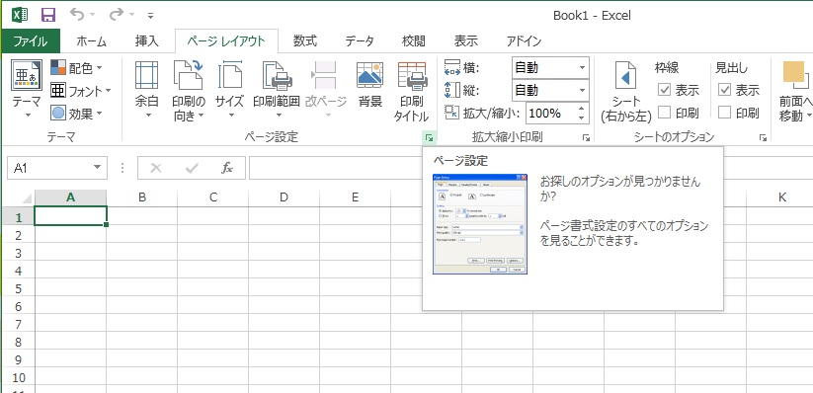Open the ファイル tab
813x393 pixels.
[30, 41]
